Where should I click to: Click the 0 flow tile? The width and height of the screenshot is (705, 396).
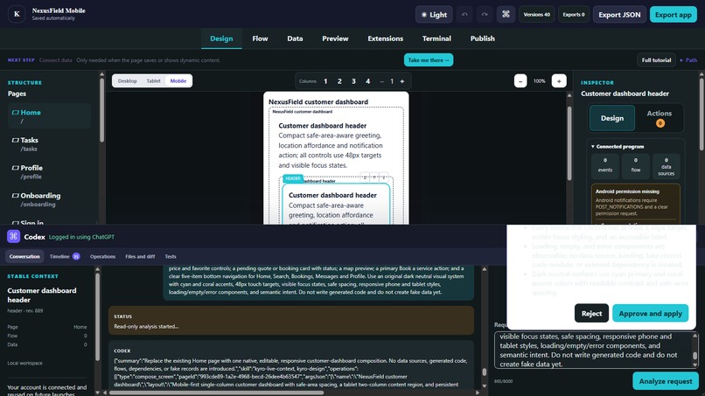(x=635, y=165)
